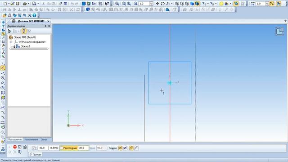Screen dimensions: 288x162
Task: Toggle shaded with edges display mode
Action: tap(197, 4)
